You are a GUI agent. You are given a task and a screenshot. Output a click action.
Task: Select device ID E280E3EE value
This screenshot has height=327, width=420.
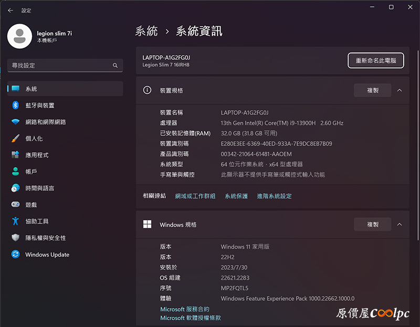277,144
